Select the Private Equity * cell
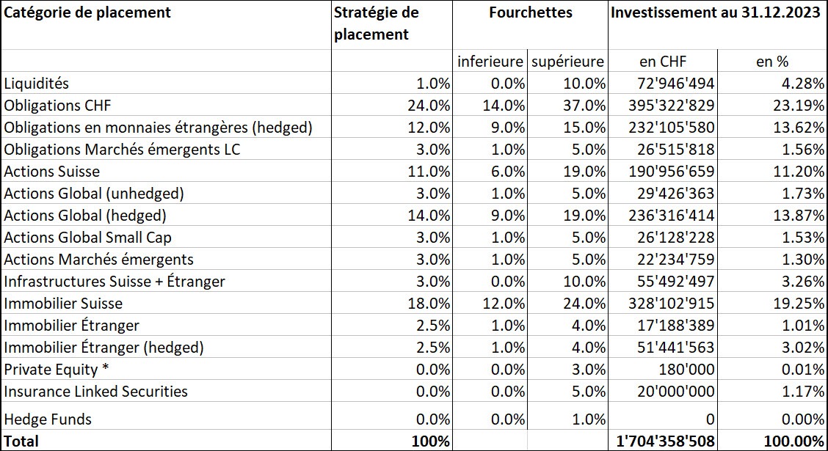Screen dimensions: 828x451 coord(166,370)
